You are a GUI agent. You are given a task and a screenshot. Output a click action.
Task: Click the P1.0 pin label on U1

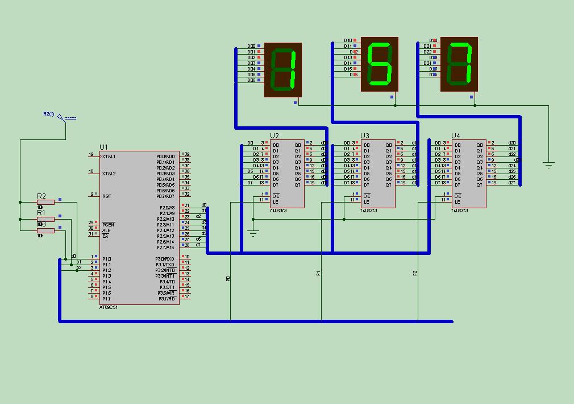pyautogui.click(x=106, y=259)
